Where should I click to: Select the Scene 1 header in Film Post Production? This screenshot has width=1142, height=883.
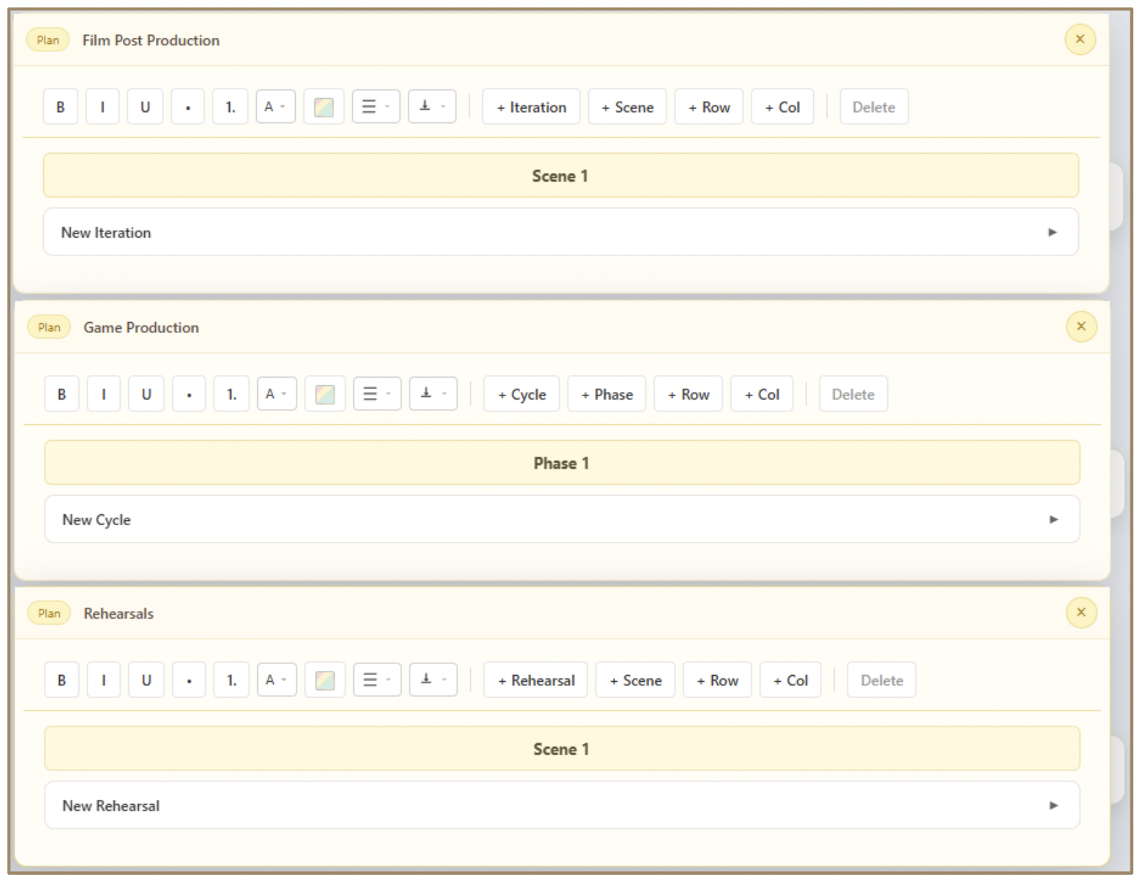click(561, 176)
